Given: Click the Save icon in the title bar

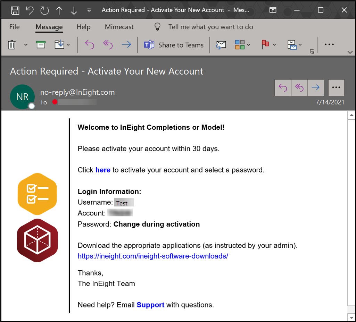Looking at the screenshot, I should [15, 10].
